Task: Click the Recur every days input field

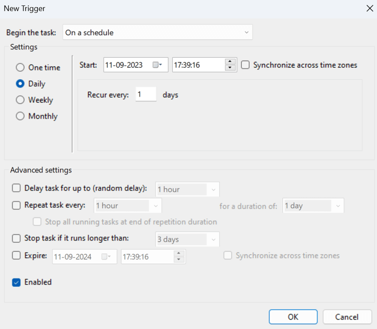Action: click(x=146, y=94)
